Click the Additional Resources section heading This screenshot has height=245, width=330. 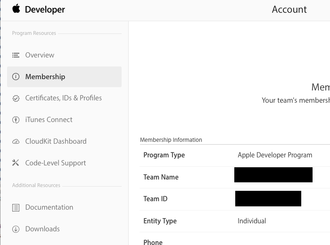coord(36,186)
